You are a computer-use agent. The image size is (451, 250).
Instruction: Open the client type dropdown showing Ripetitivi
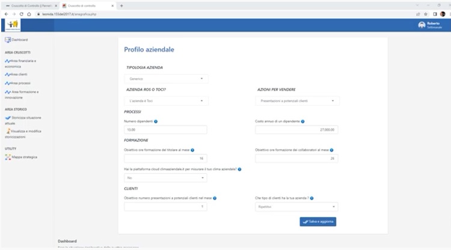pyautogui.click(x=297, y=207)
